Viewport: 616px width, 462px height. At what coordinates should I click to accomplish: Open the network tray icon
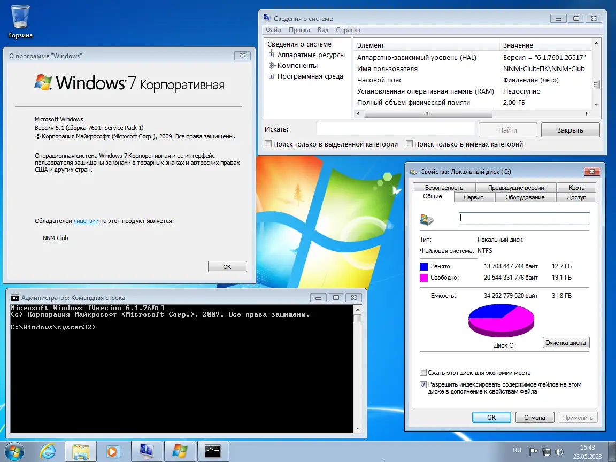tap(546, 452)
